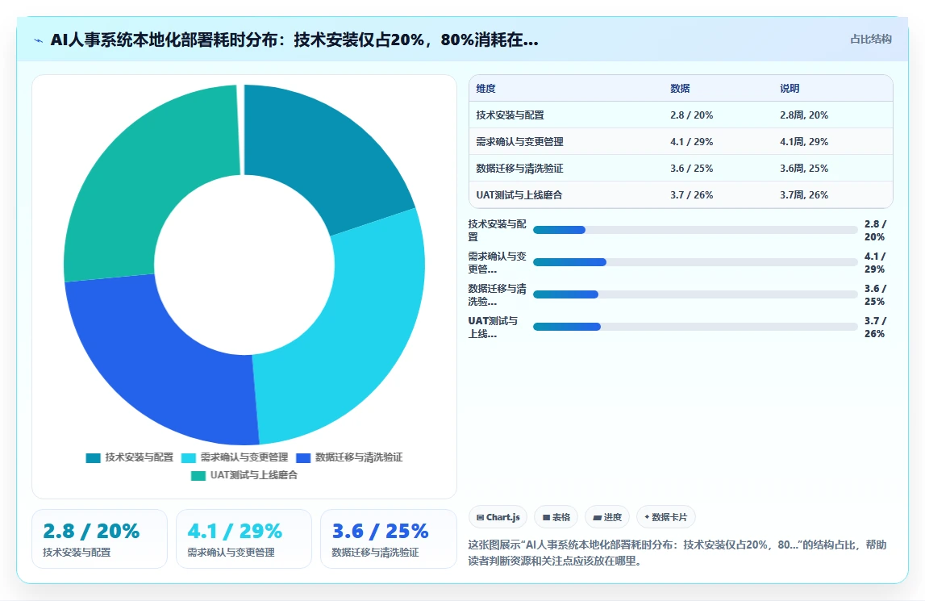Screen dimensions: 925x601
Task: Click the 数据卡片 tag chip
Action: (x=665, y=517)
